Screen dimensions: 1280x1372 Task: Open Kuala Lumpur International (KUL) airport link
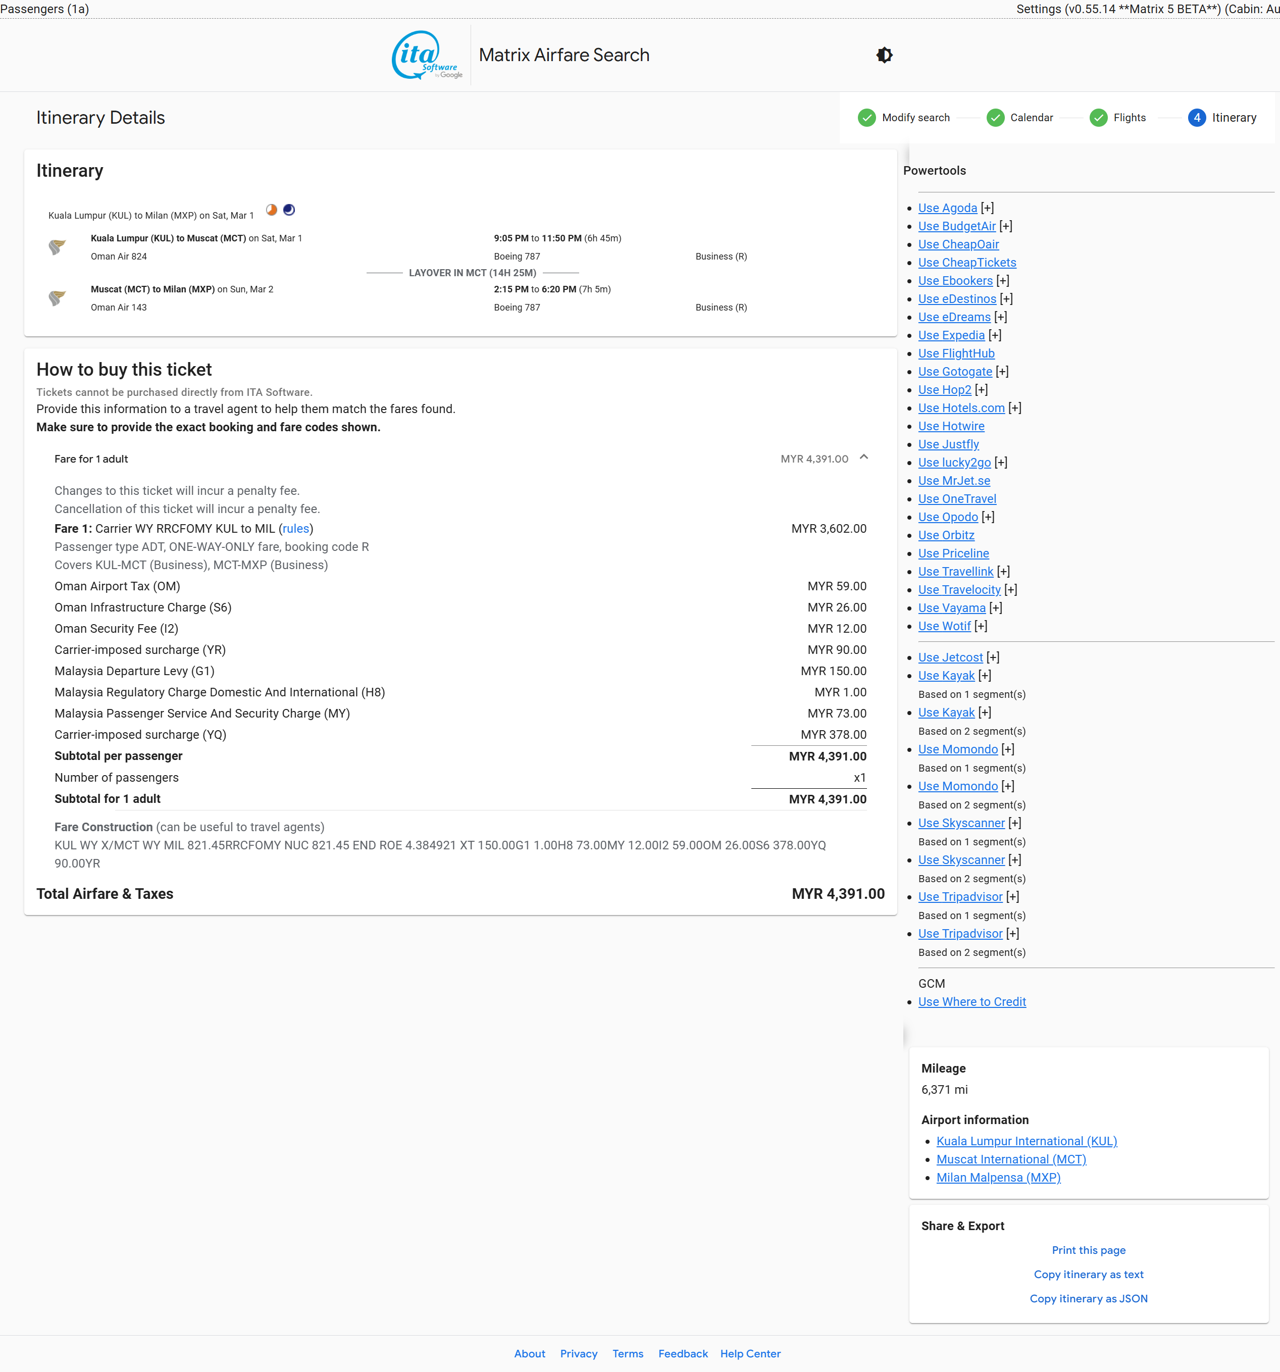tap(1026, 1142)
